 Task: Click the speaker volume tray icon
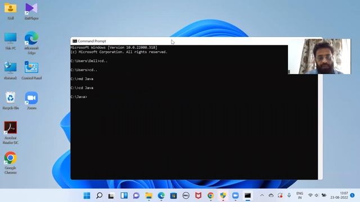click(x=317, y=195)
